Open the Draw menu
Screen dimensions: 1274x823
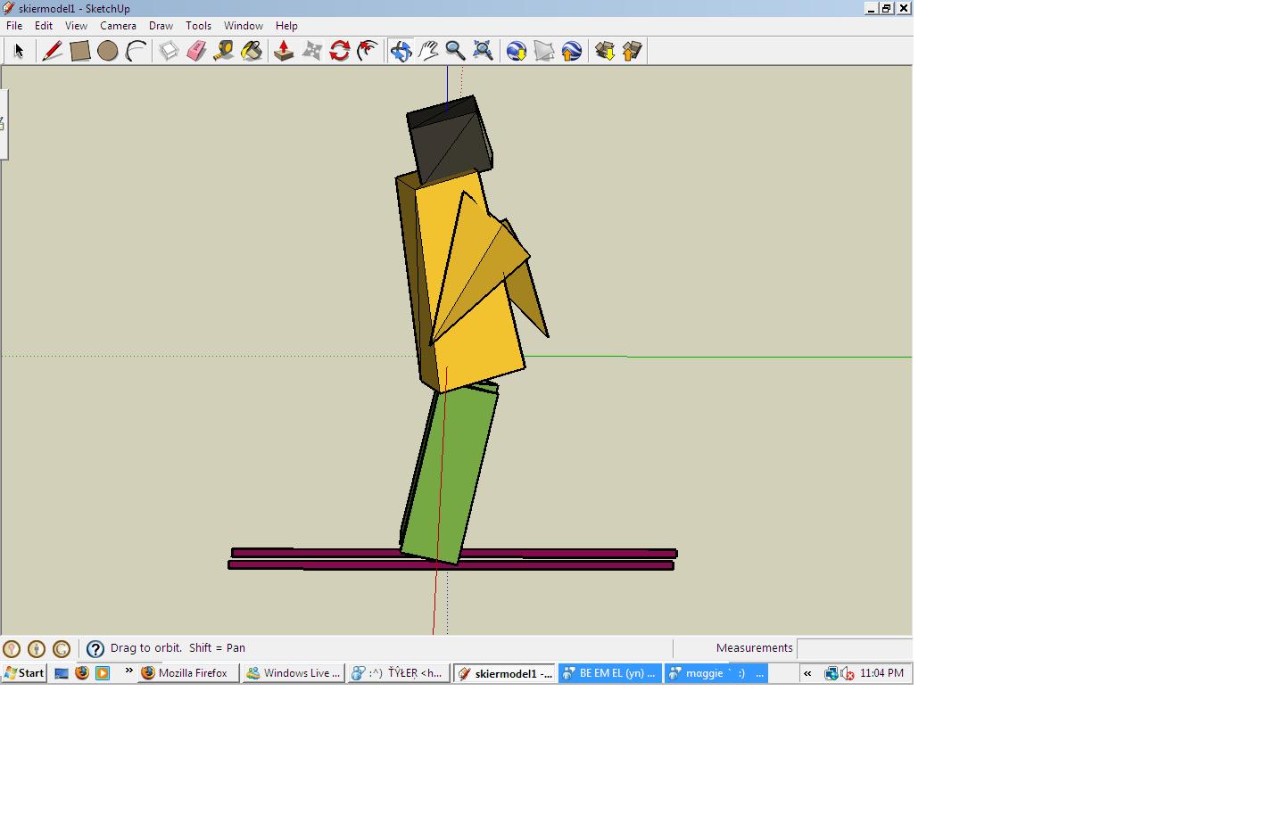click(x=161, y=26)
